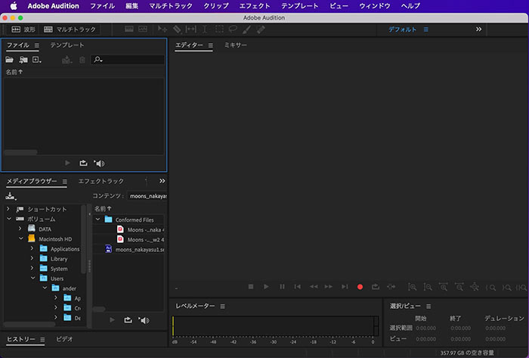Select the Slip tool
Screen dimensions: 529x358
(191, 30)
